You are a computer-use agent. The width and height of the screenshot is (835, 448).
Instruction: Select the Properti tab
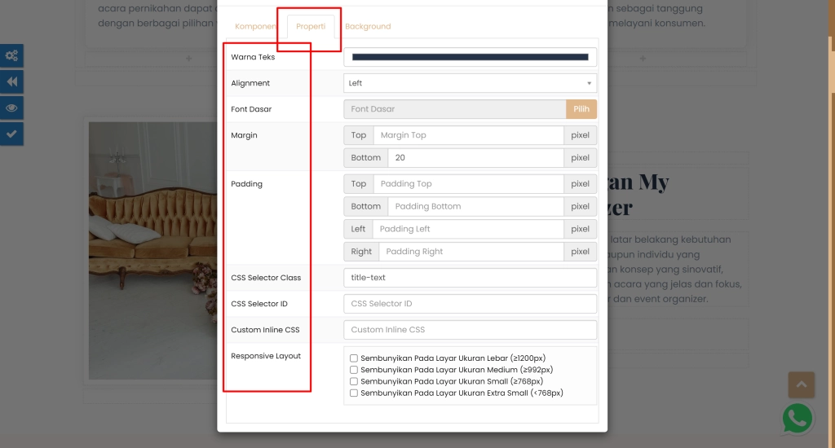click(311, 27)
